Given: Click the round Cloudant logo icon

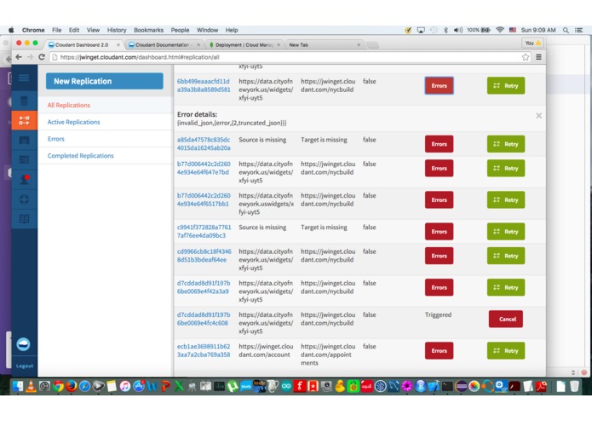Looking at the screenshot, I should [23, 344].
